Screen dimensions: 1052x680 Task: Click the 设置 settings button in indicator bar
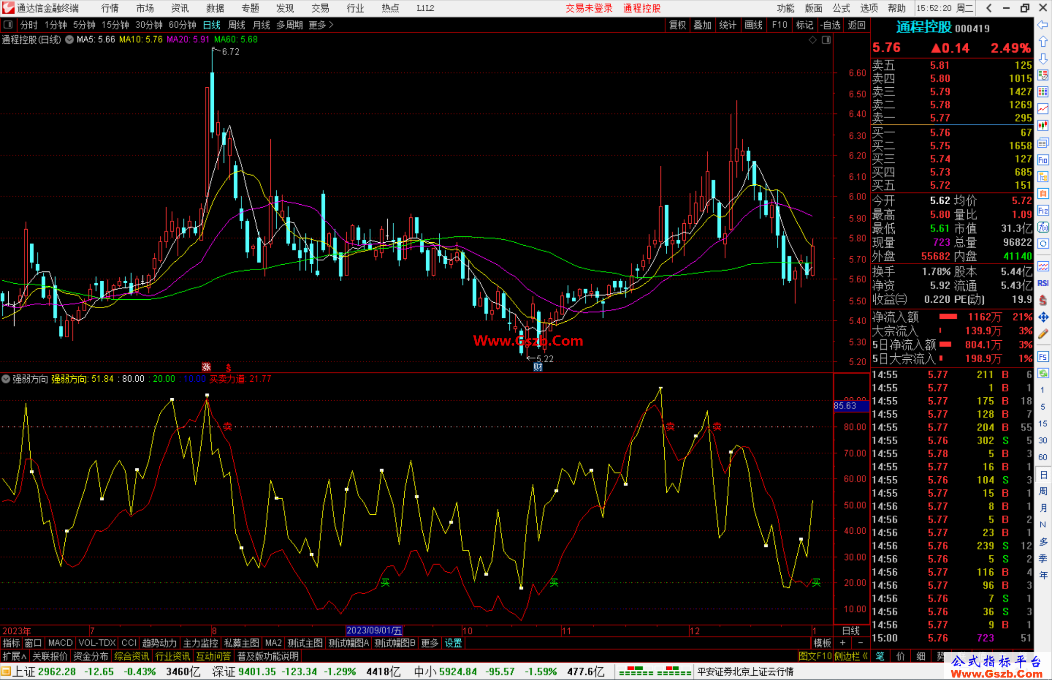point(453,643)
